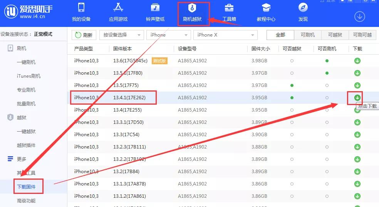Click 正常模式 connection status text
Screen dimensions: 379x207
(43, 34)
